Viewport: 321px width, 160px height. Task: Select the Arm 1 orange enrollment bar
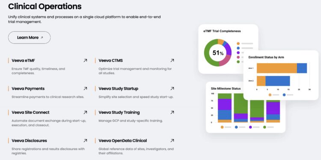(x=277, y=68)
